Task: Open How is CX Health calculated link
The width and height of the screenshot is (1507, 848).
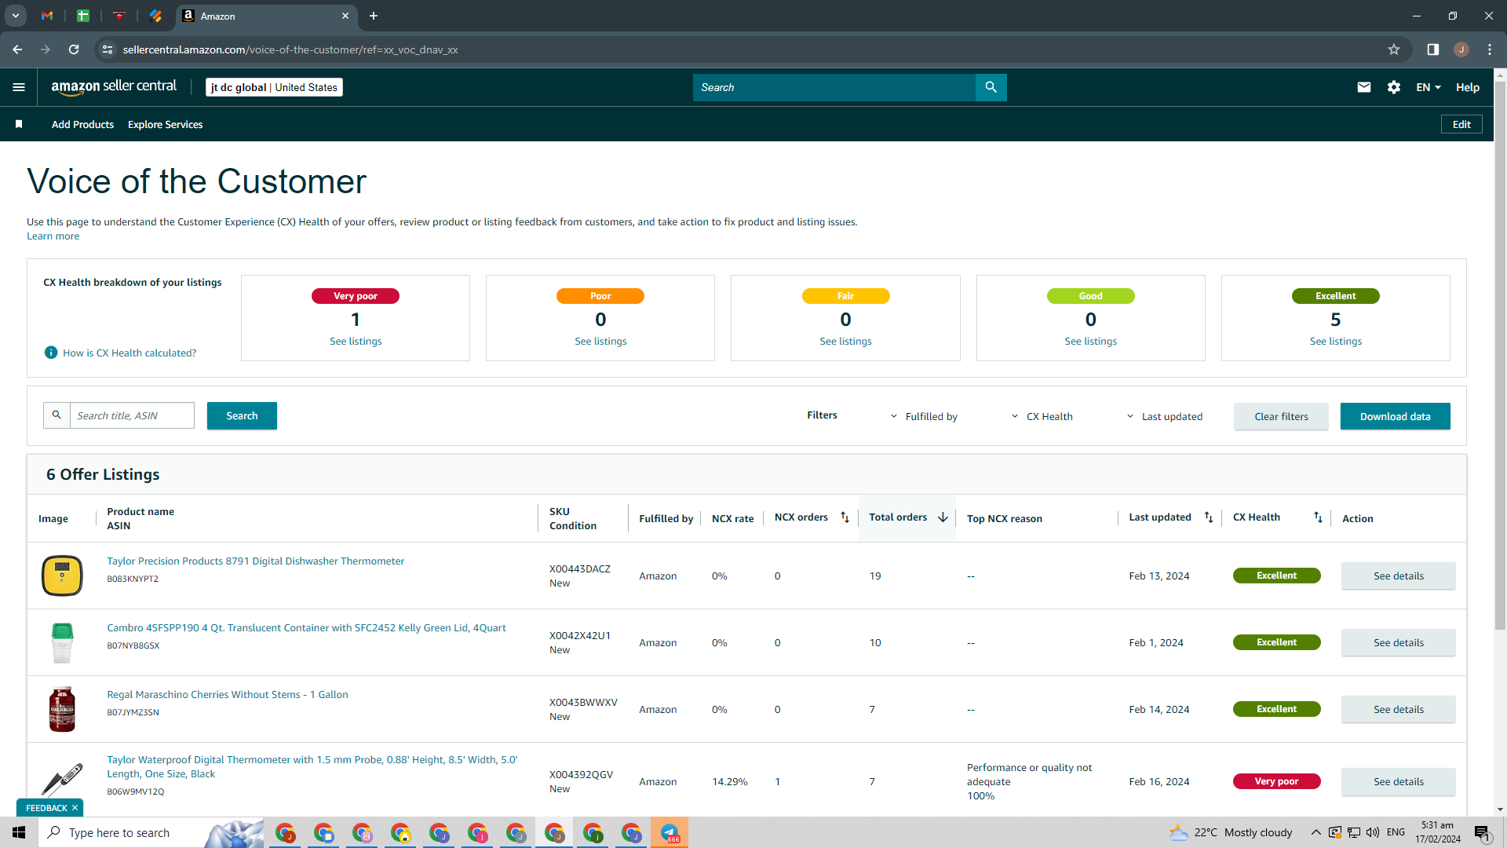Action: click(x=130, y=353)
